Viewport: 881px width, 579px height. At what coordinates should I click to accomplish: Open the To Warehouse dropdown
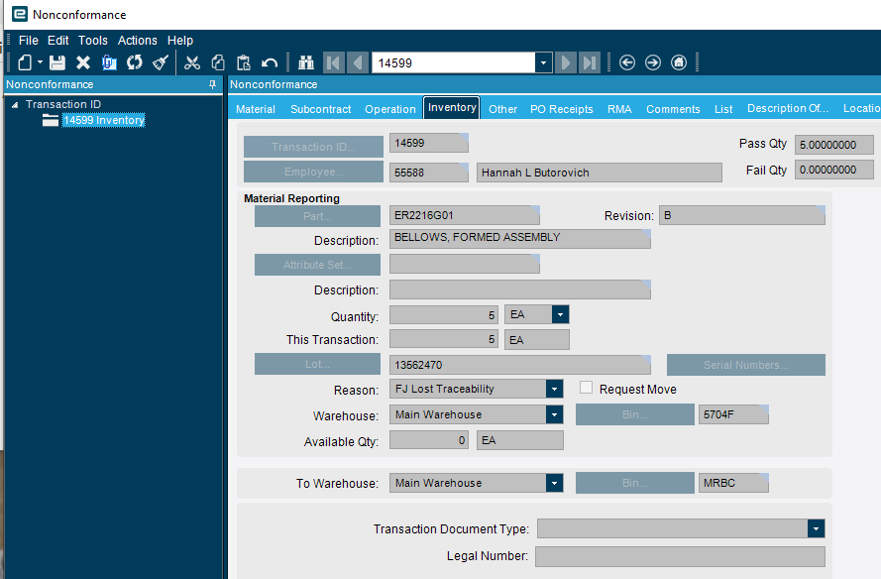[x=555, y=483]
